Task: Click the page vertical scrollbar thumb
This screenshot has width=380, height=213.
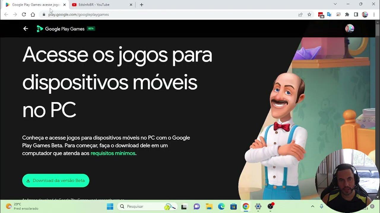Action: pyautogui.click(x=378, y=30)
